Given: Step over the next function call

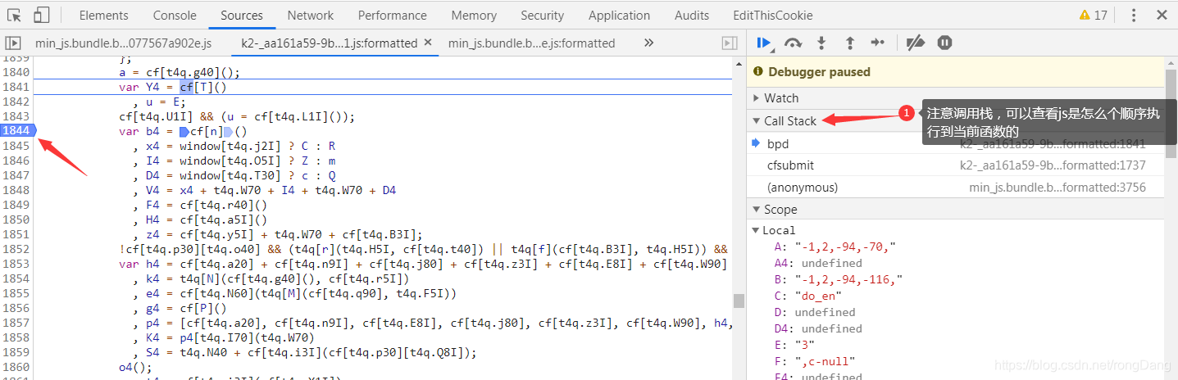Looking at the screenshot, I should point(793,43).
